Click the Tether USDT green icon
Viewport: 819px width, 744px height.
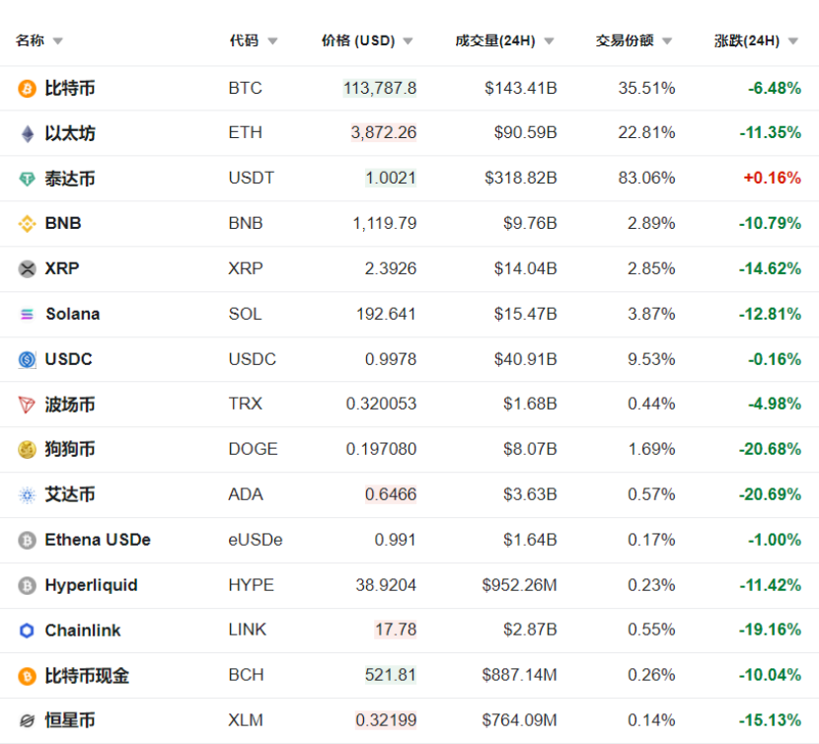(x=27, y=180)
